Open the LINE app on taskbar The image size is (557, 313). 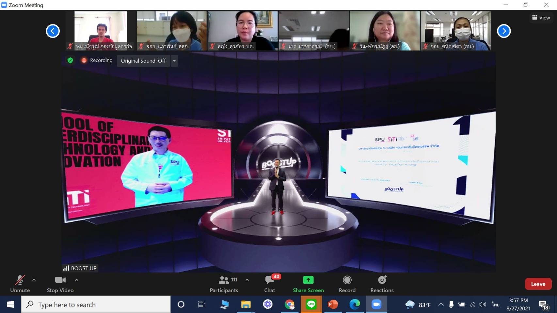311,305
